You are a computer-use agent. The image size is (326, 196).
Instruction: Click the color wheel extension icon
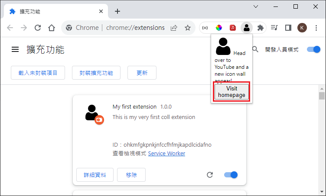click(x=219, y=28)
